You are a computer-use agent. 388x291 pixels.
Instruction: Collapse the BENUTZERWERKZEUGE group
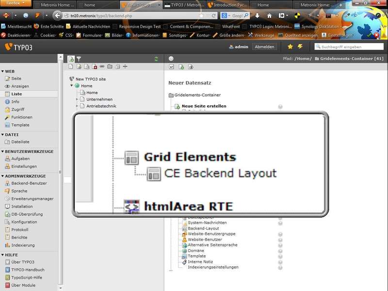2,151
